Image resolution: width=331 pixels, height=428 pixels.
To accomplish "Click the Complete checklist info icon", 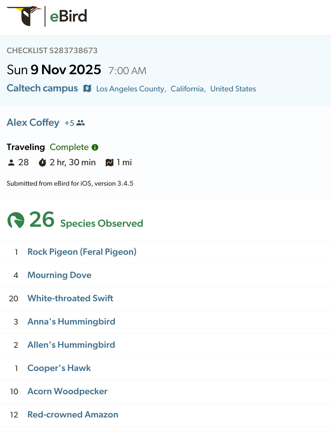I will click(95, 147).
